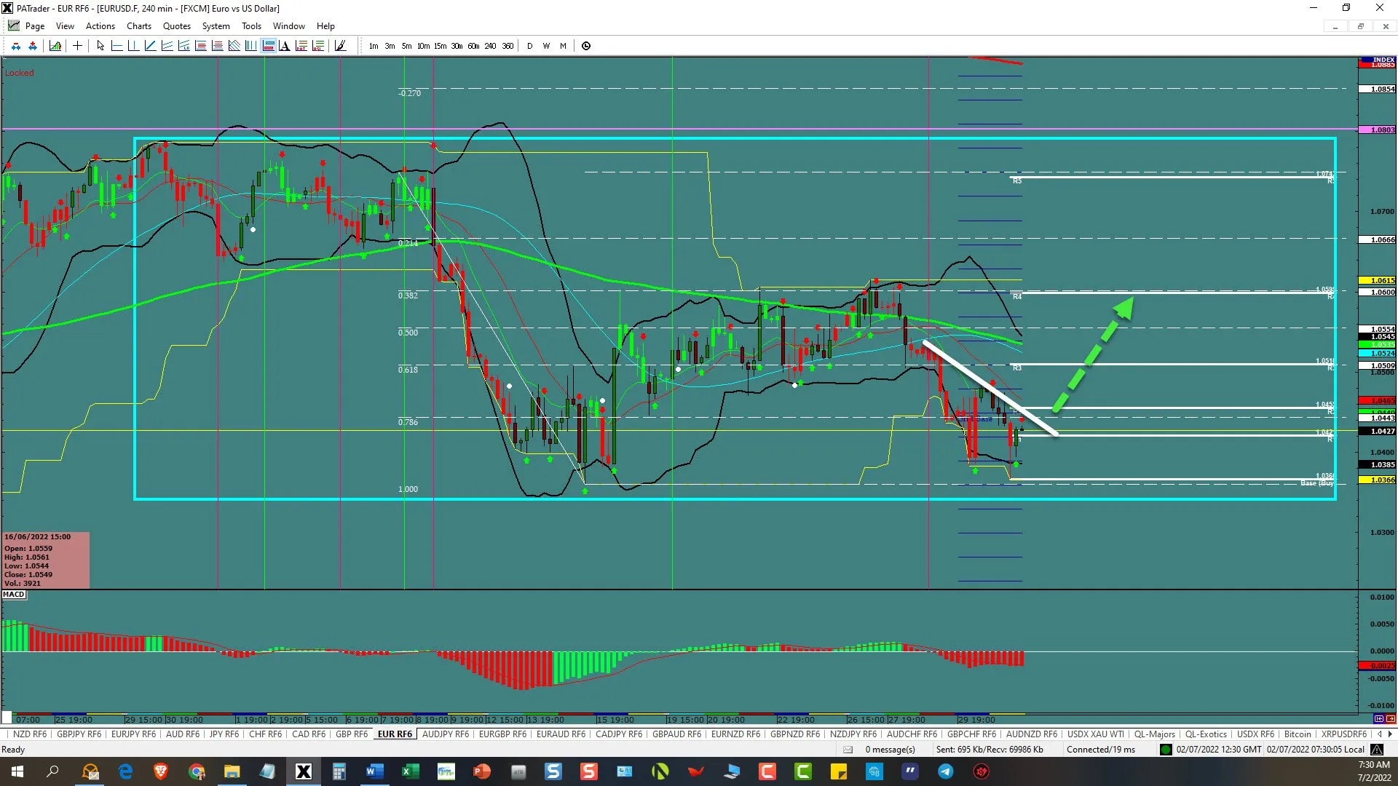Select the Fibonacci fan tool
The height and width of the screenshot is (786, 1398).
tap(234, 46)
